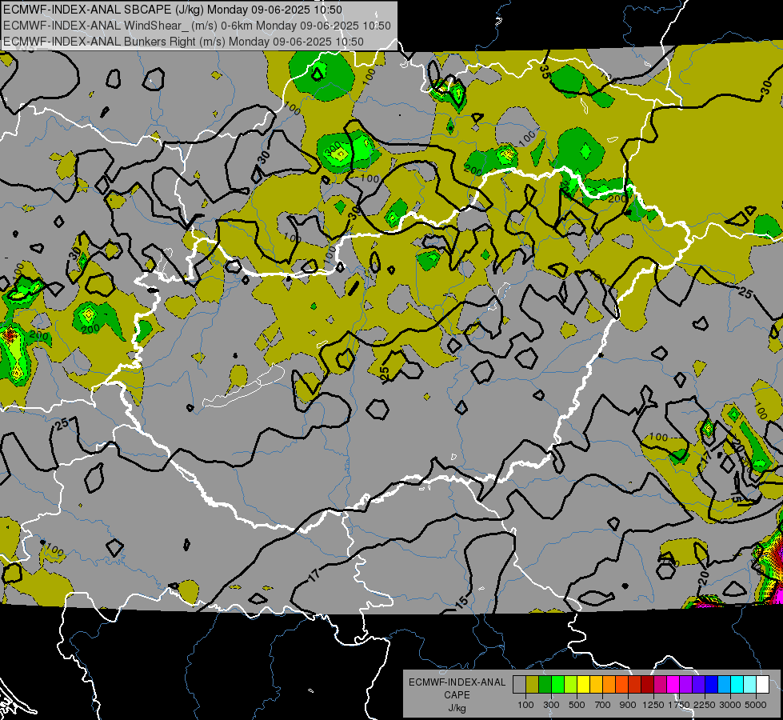Click the white swatch ending the CAPE legend
This screenshot has height=720, width=783.
(763, 684)
